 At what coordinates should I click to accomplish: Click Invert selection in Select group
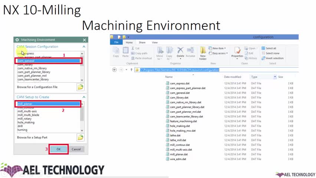[273, 58]
